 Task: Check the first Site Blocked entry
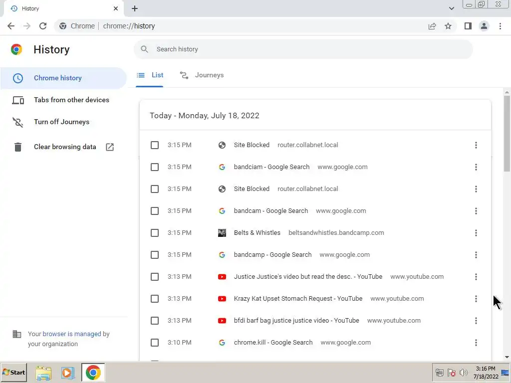155,145
